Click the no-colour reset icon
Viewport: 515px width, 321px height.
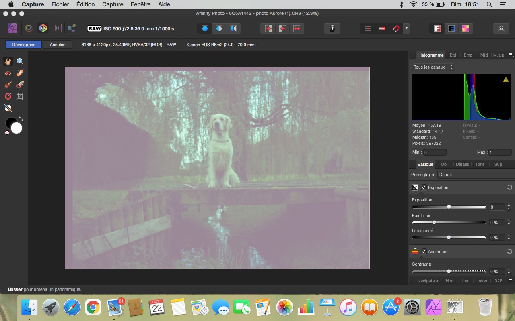pyautogui.click(x=7, y=132)
